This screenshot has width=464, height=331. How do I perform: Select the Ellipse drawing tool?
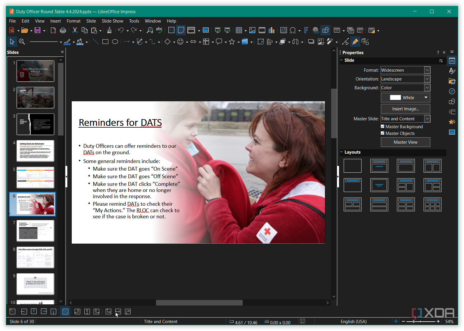[x=115, y=42]
